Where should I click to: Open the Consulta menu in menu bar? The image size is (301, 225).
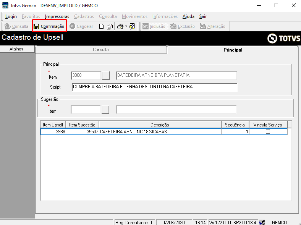(x=108, y=16)
